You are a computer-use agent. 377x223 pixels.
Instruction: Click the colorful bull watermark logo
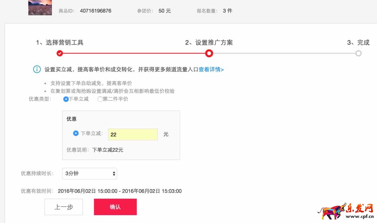click(x=332, y=210)
